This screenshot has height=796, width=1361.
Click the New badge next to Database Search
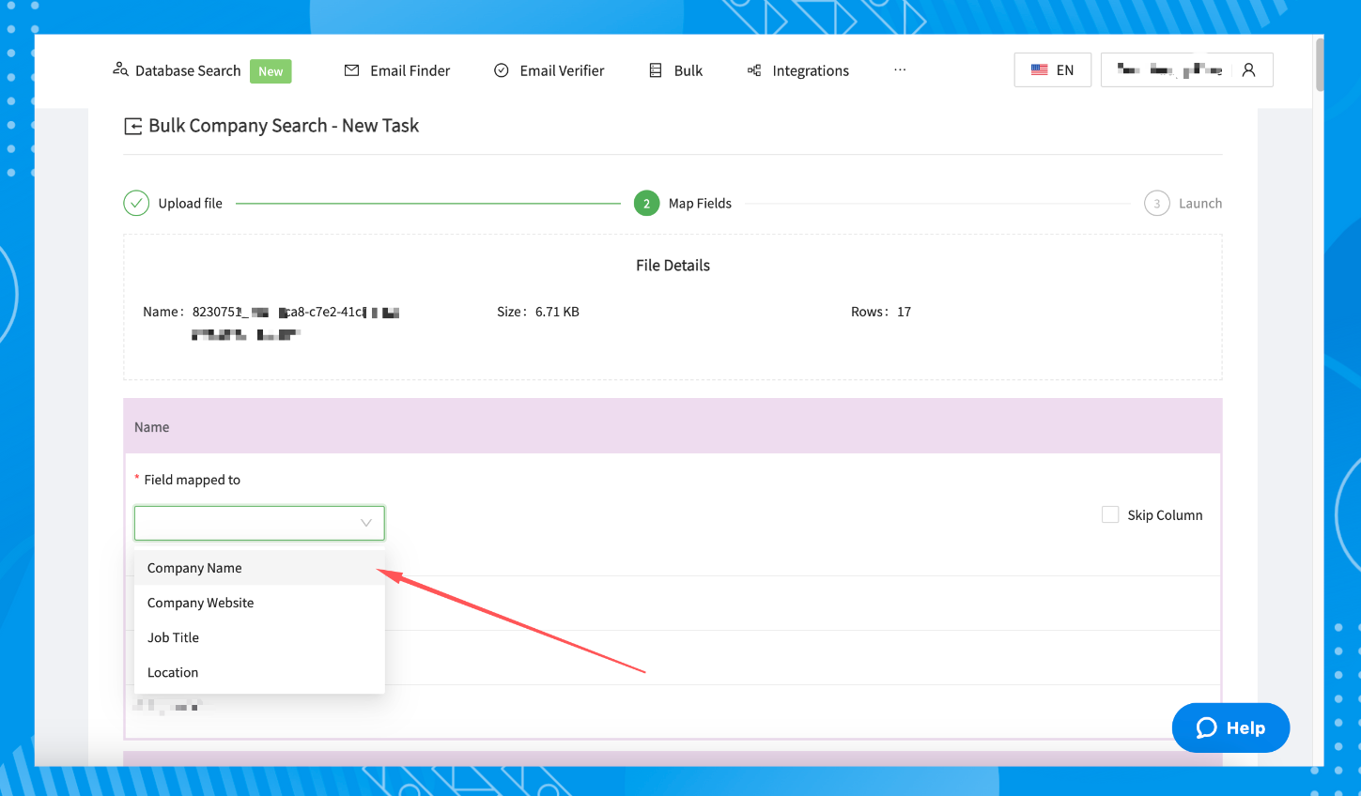(x=271, y=71)
